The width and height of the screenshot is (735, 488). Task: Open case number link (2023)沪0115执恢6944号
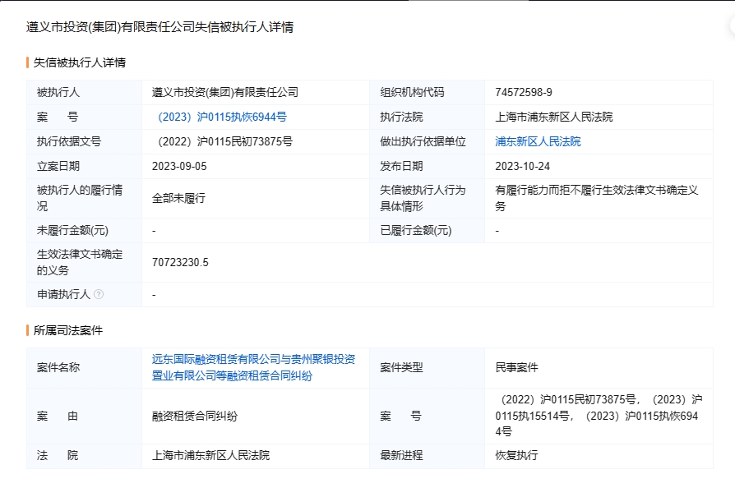[x=222, y=117]
